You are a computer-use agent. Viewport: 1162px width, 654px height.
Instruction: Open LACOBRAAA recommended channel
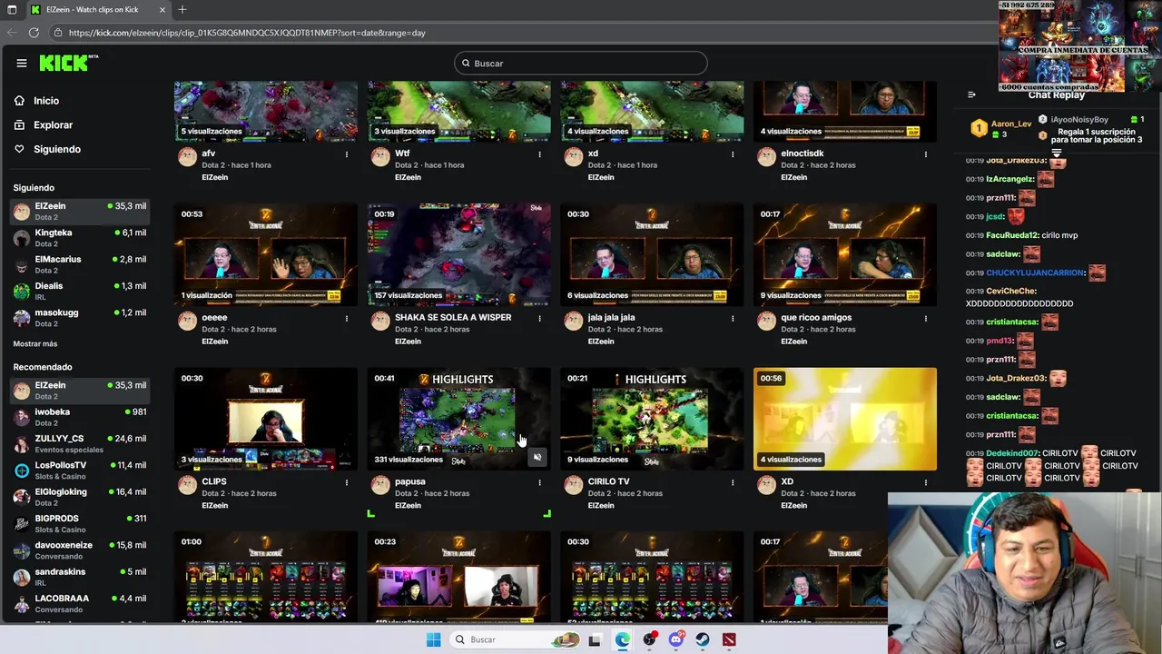(79, 603)
